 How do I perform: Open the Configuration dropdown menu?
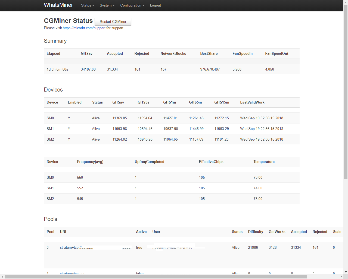[132, 5]
